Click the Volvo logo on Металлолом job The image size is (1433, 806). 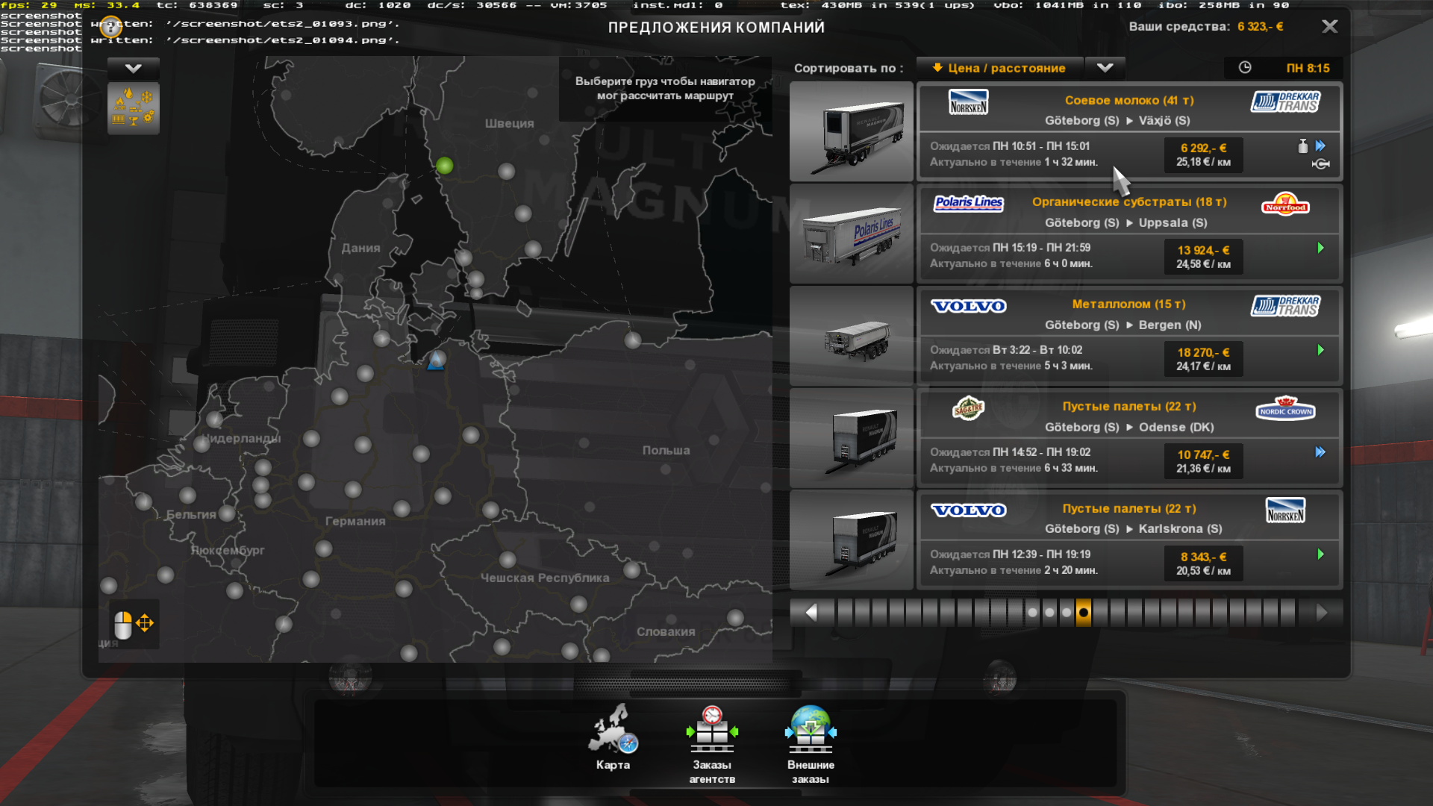969,306
